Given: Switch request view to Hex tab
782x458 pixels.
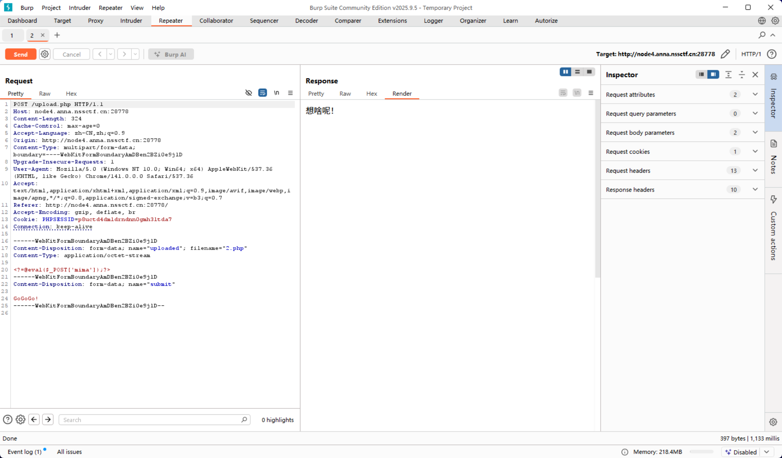Looking at the screenshot, I should point(71,94).
